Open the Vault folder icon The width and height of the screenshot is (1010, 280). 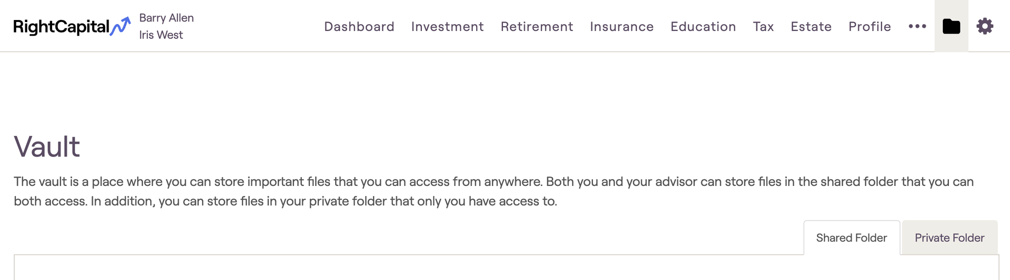(951, 26)
